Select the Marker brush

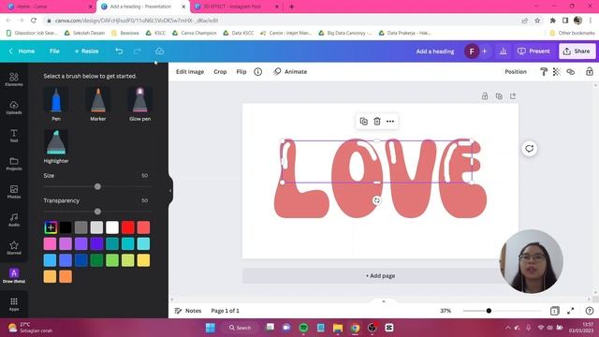point(98,104)
